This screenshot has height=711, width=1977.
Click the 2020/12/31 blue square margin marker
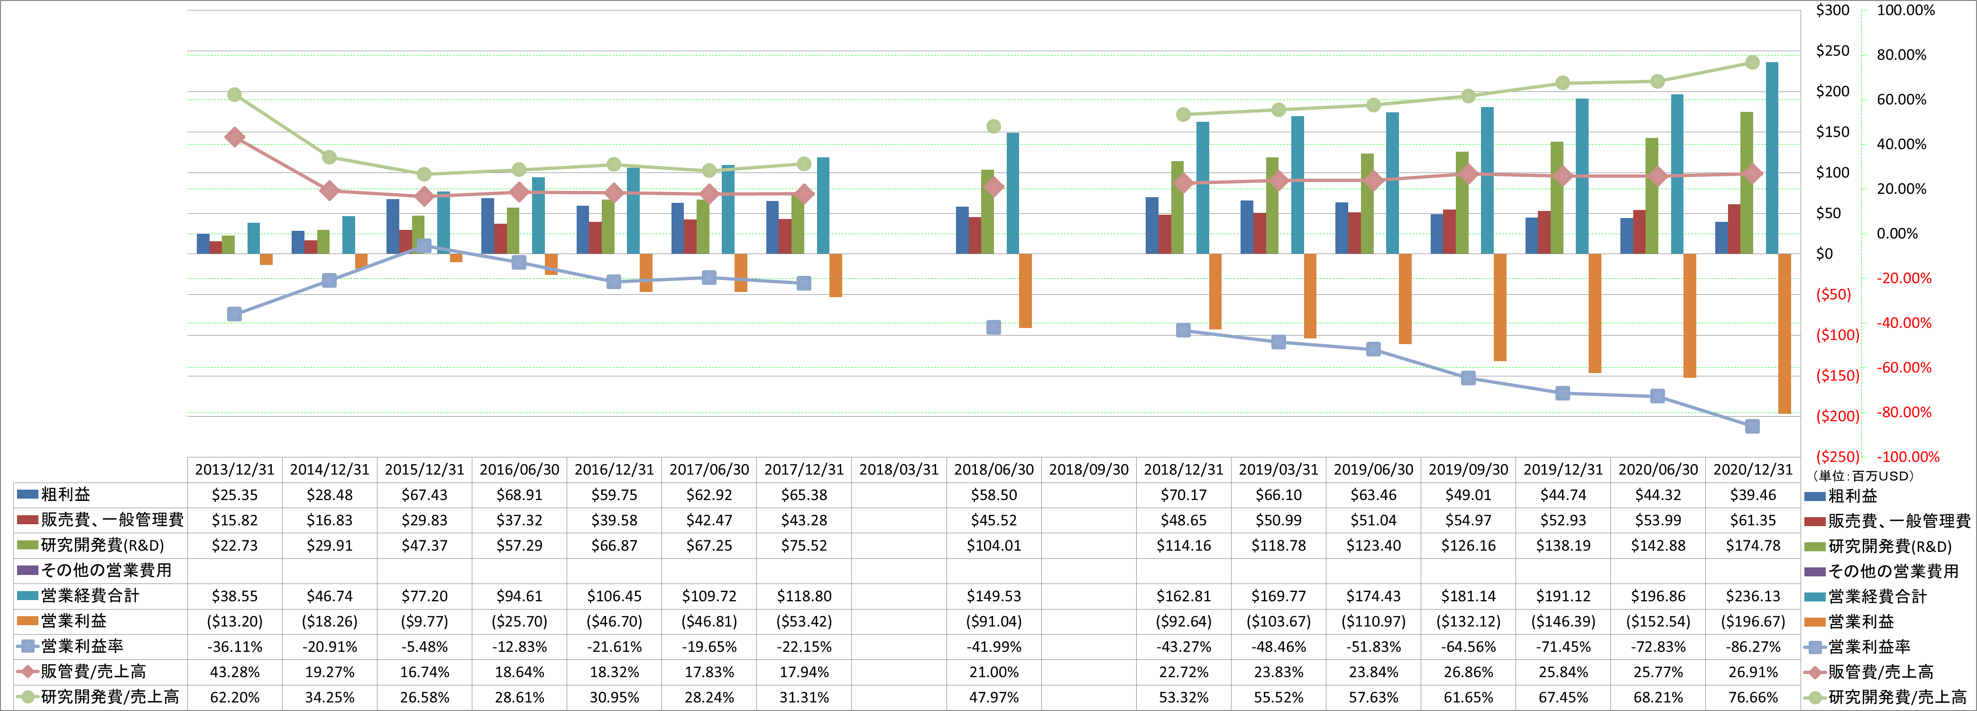tap(1752, 426)
